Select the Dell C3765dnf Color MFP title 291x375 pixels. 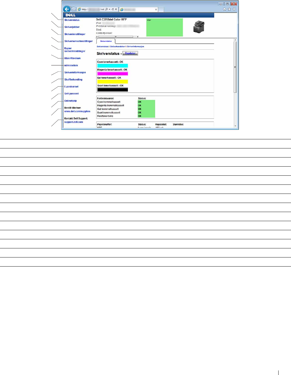coord(112,19)
